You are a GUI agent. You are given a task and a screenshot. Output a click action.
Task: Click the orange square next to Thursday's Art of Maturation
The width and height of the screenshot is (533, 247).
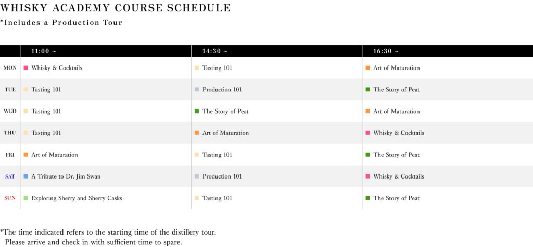(x=197, y=133)
